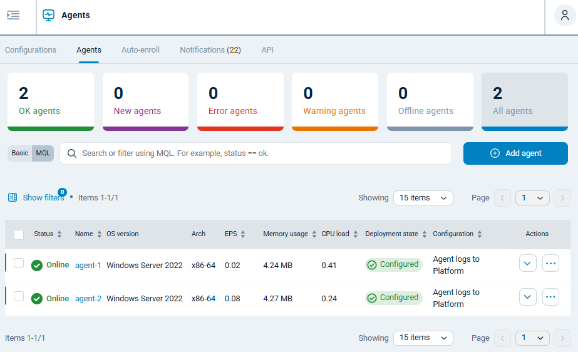This screenshot has height=352, width=578.
Task: Open the three-dot actions menu for agent-1
Action: [550, 264]
